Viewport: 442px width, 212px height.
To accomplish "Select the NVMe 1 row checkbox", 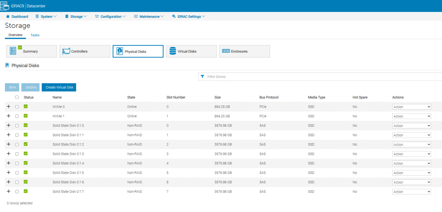I will 17,116.
